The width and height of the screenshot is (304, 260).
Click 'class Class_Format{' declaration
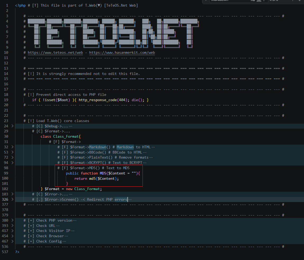point(61,137)
